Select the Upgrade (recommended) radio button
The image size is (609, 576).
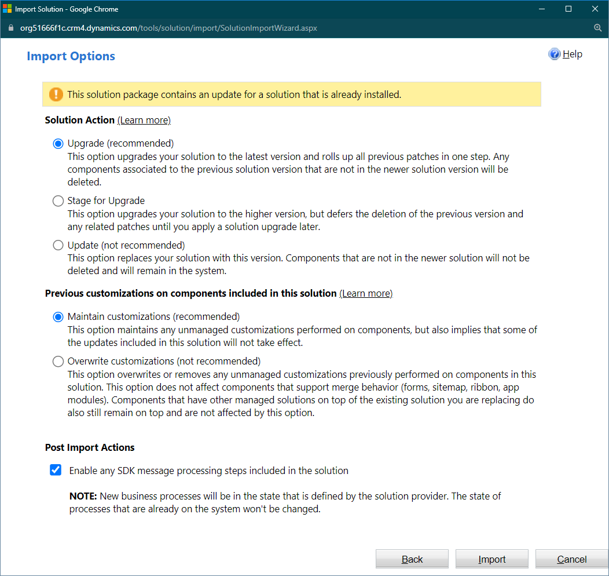point(58,143)
